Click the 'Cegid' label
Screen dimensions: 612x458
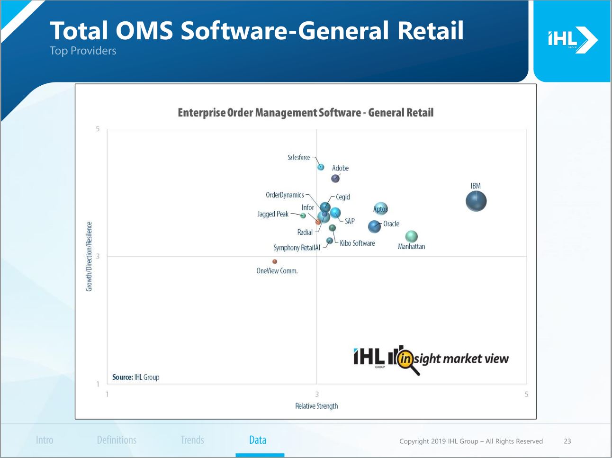pyautogui.click(x=343, y=197)
